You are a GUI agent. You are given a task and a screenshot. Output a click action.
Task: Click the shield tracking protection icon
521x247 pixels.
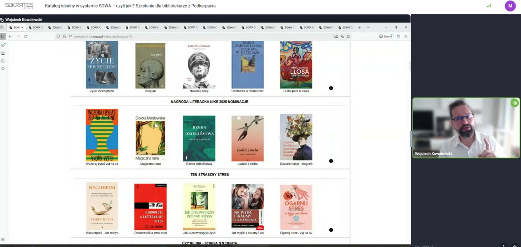tap(58, 36)
